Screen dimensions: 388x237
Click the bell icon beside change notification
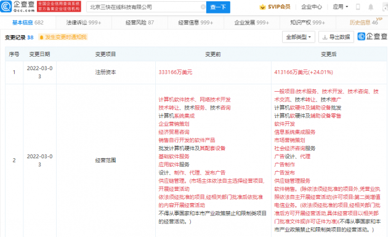[x=41, y=37]
